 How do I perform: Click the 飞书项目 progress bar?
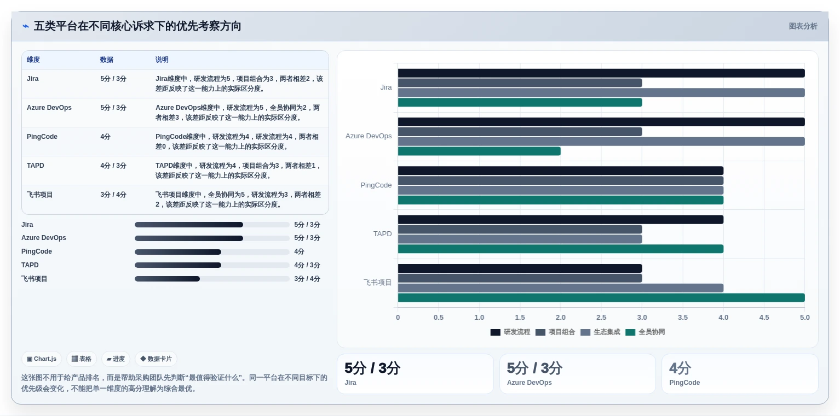coord(212,279)
